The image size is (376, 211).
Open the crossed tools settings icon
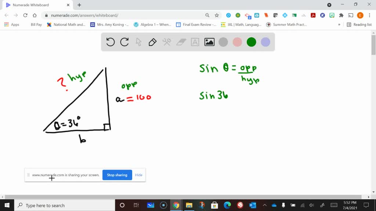click(x=167, y=42)
